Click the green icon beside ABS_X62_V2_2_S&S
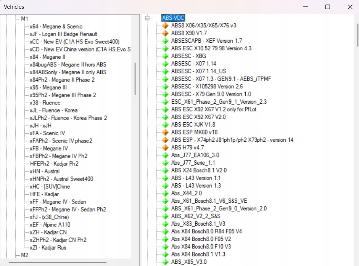Viewport: 359px width, 266px height. pyautogui.click(x=165, y=216)
